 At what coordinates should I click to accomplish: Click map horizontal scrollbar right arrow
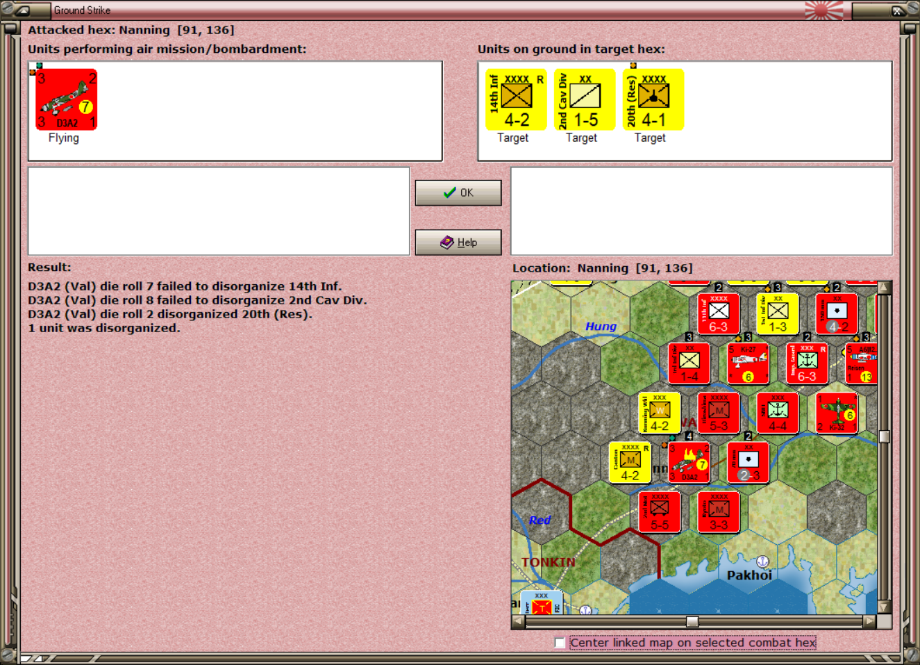[x=869, y=622]
